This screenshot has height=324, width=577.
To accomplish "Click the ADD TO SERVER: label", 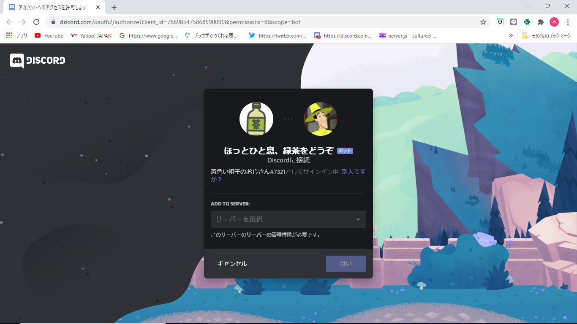I will [x=230, y=204].
